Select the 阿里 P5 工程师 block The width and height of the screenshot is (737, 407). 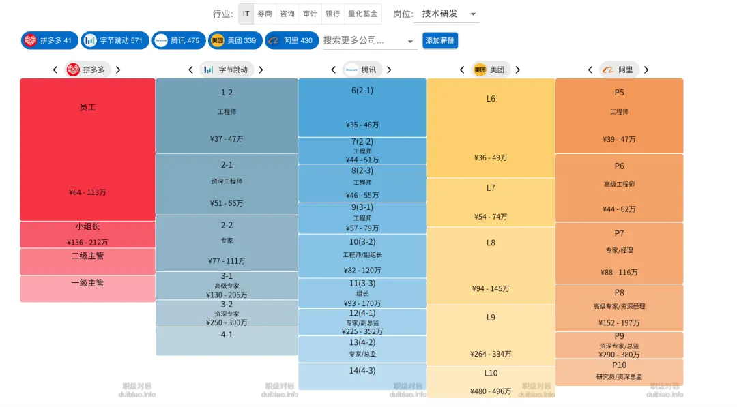click(x=619, y=116)
